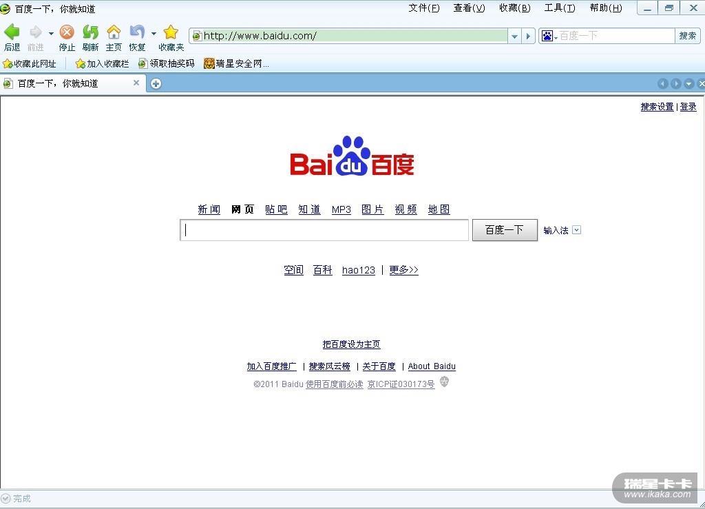Click the Baidu logo
This screenshot has width=705, height=509.
click(352, 156)
